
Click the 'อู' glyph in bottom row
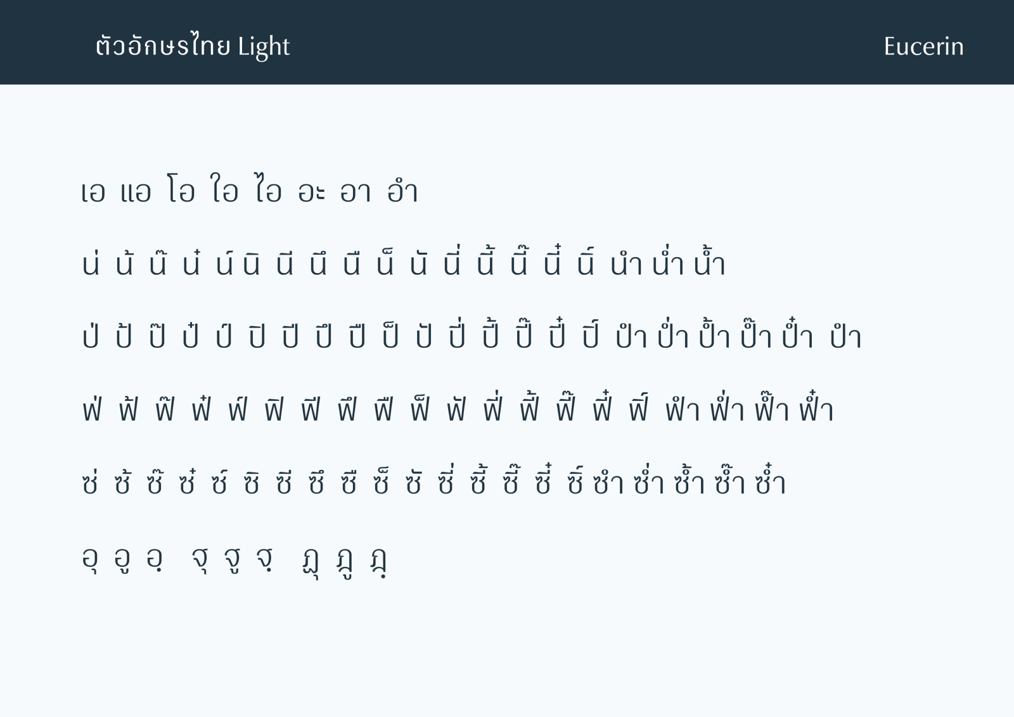click(123, 559)
